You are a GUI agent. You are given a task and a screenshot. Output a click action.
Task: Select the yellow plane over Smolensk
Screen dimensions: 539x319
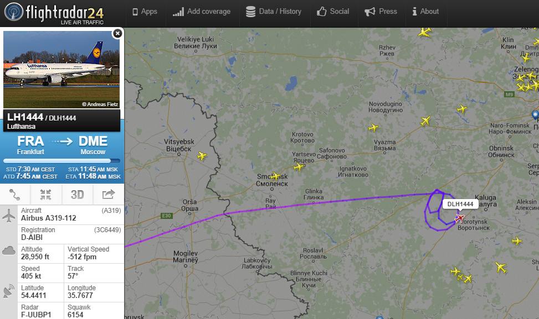click(275, 176)
